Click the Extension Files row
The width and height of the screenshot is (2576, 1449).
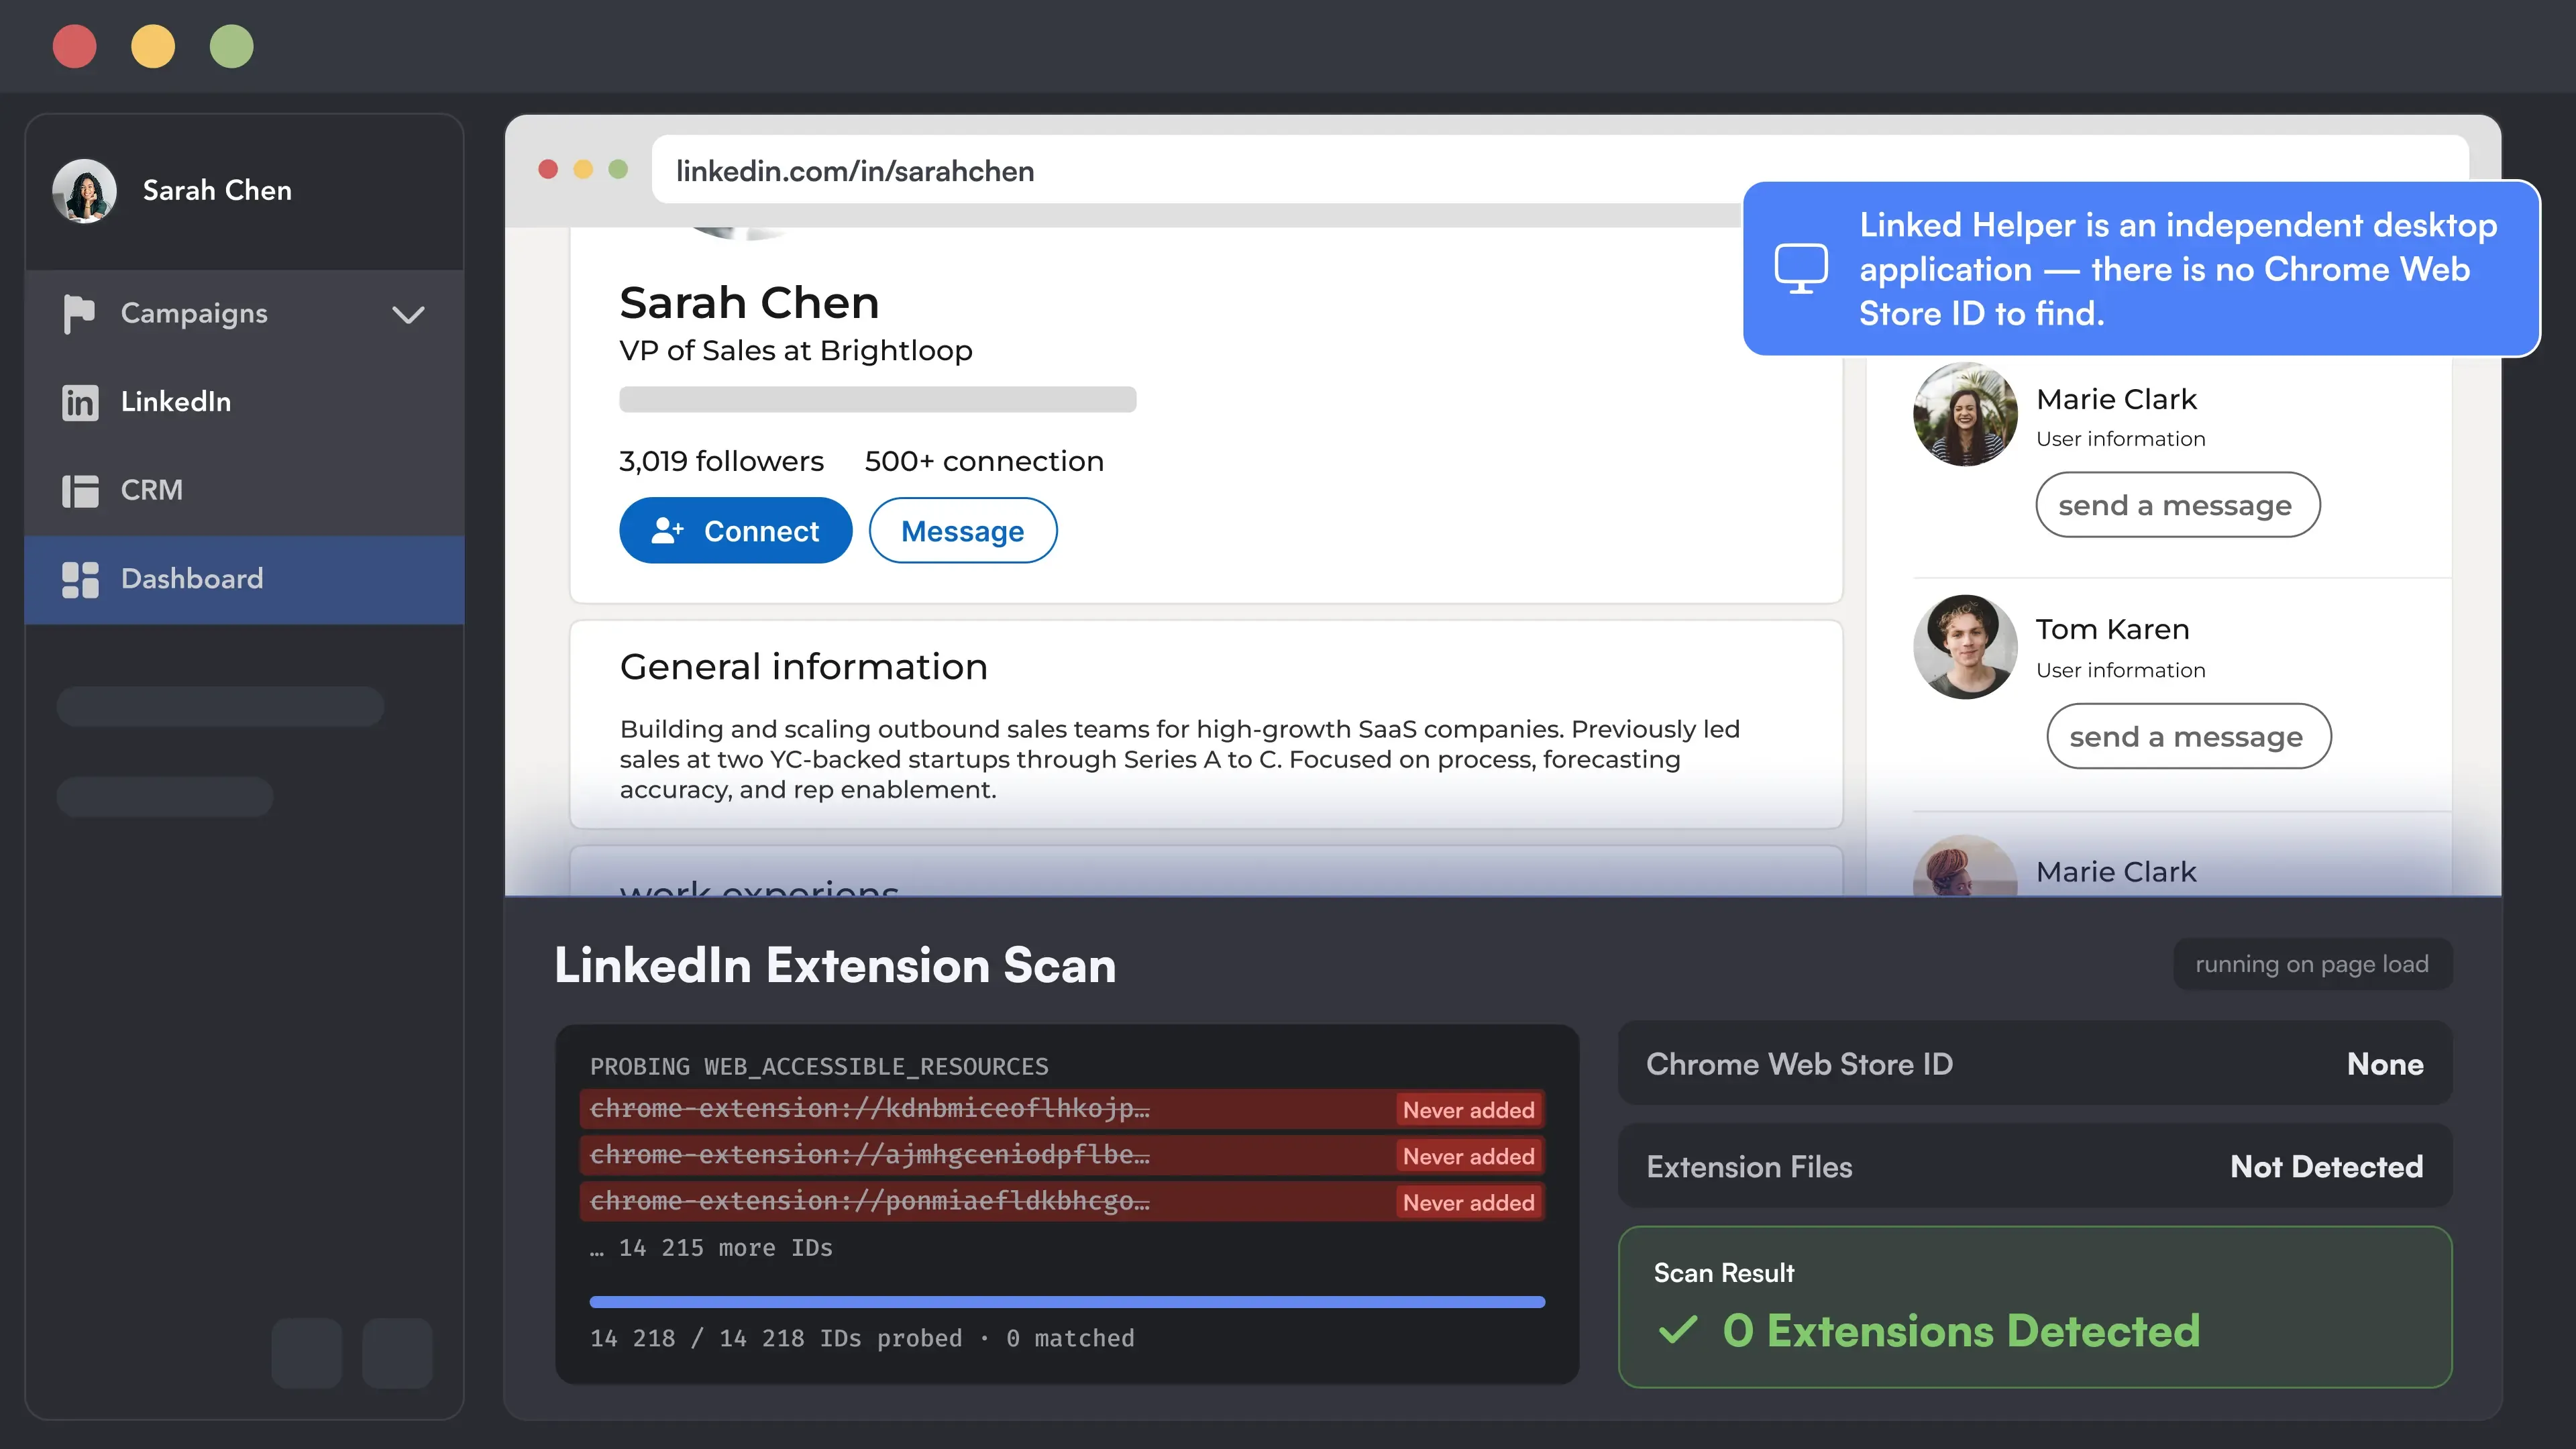pyautogui.click(x=2035, y=1166)
